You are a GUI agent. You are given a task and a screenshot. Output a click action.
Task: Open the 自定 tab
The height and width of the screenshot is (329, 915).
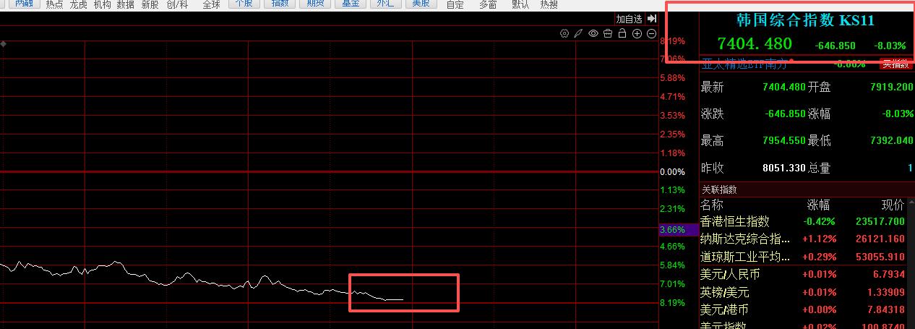tap(455, 4)
